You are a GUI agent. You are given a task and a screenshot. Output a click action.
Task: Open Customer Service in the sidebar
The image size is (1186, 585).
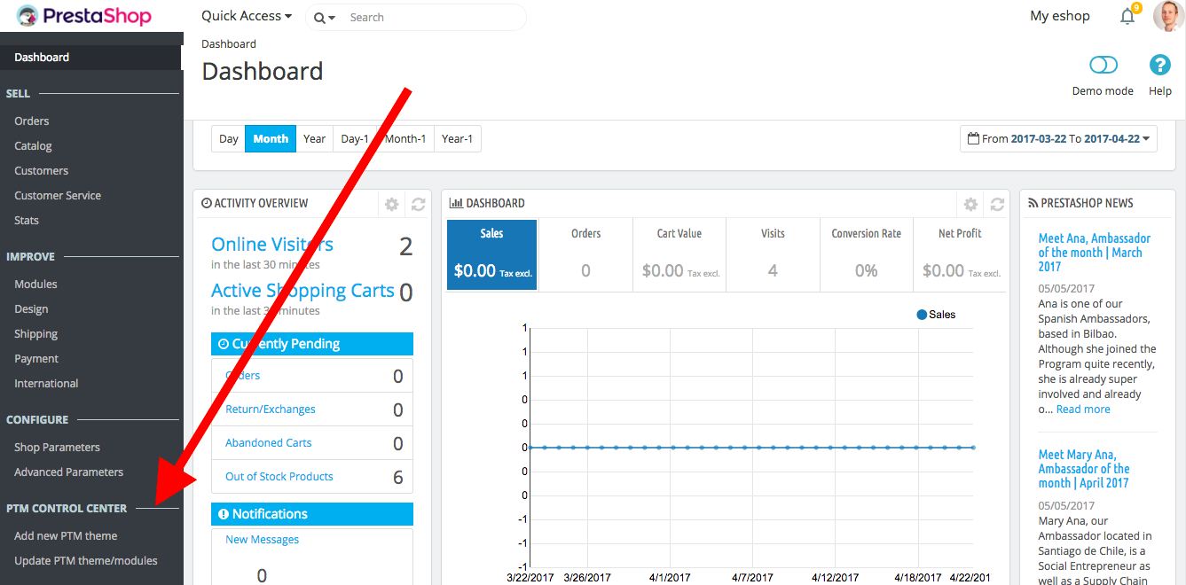point(58,195)
